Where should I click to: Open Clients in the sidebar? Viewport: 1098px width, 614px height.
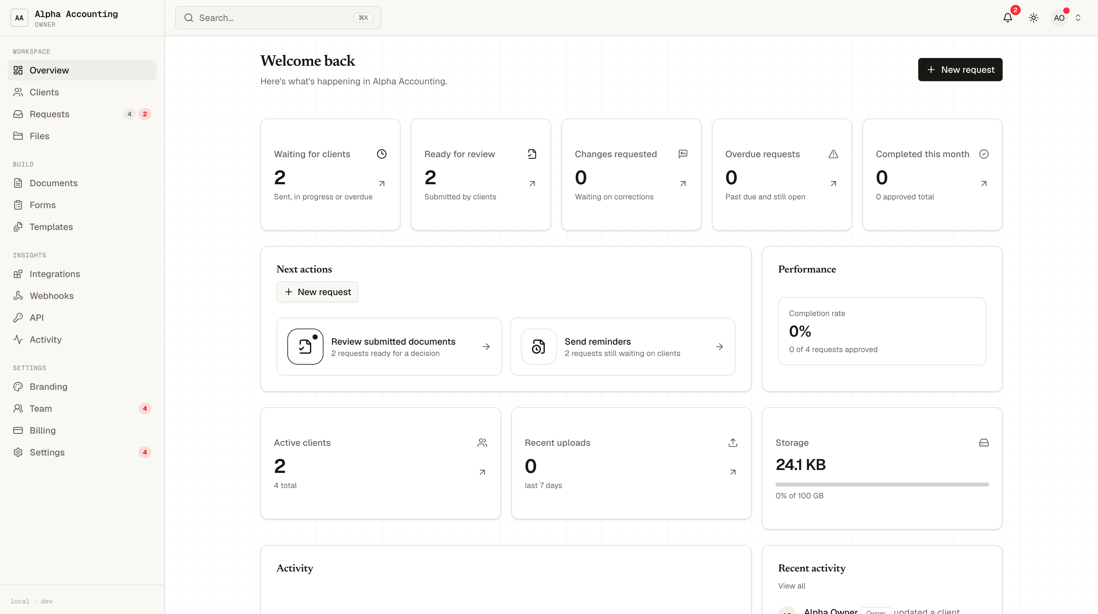[82, 92]
